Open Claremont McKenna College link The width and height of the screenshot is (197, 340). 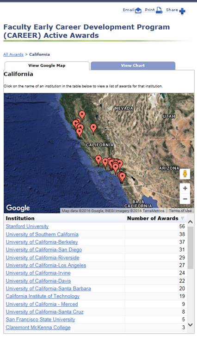click(38, 328)
